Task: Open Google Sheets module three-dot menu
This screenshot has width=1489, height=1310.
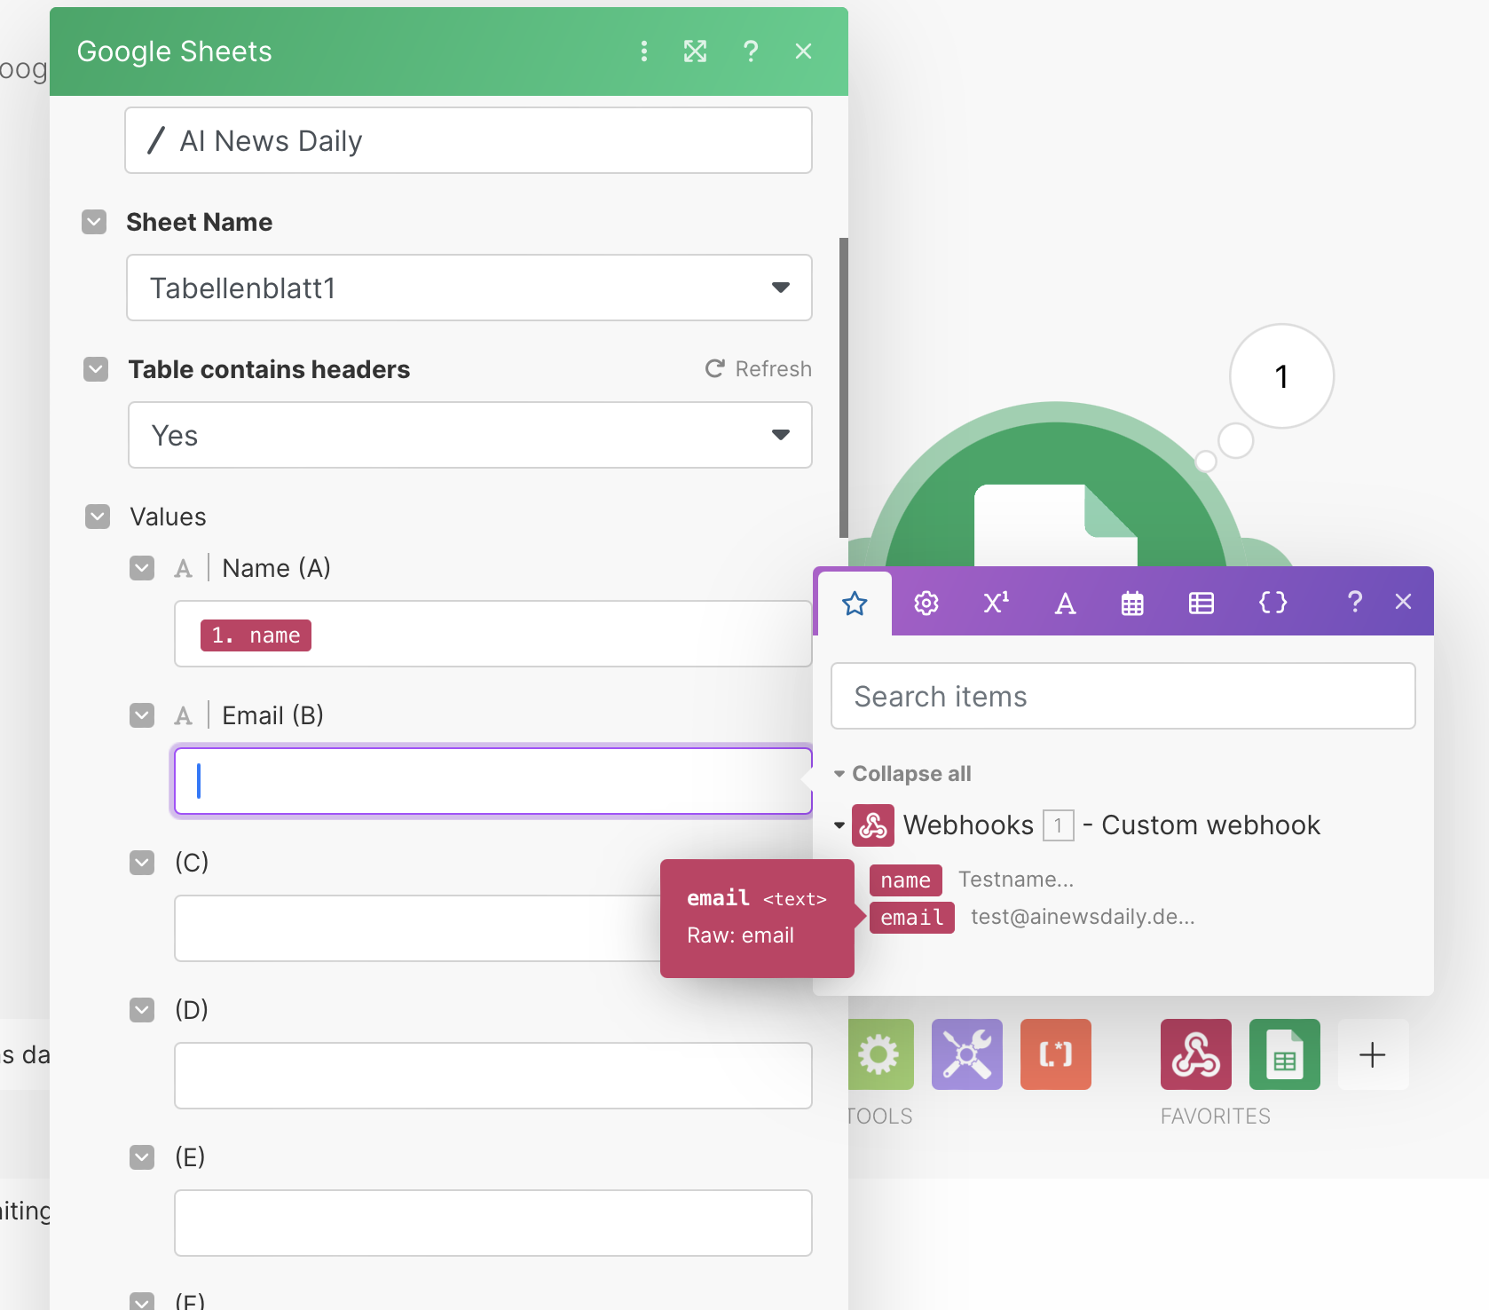Action: pyautogui.click(x=644, y=51)
